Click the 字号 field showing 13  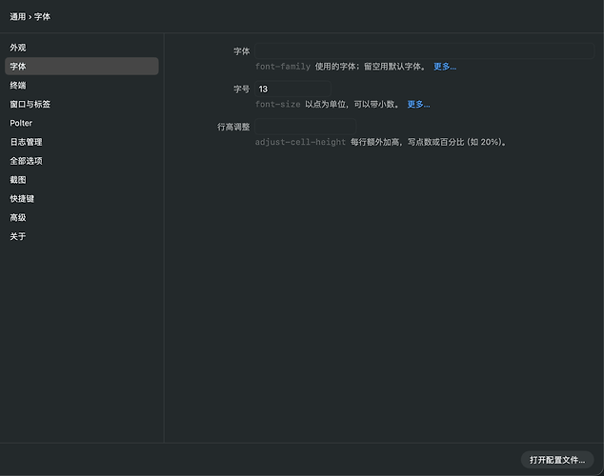292,89
